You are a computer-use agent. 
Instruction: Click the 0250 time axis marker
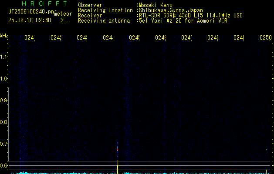click(266, 37)
